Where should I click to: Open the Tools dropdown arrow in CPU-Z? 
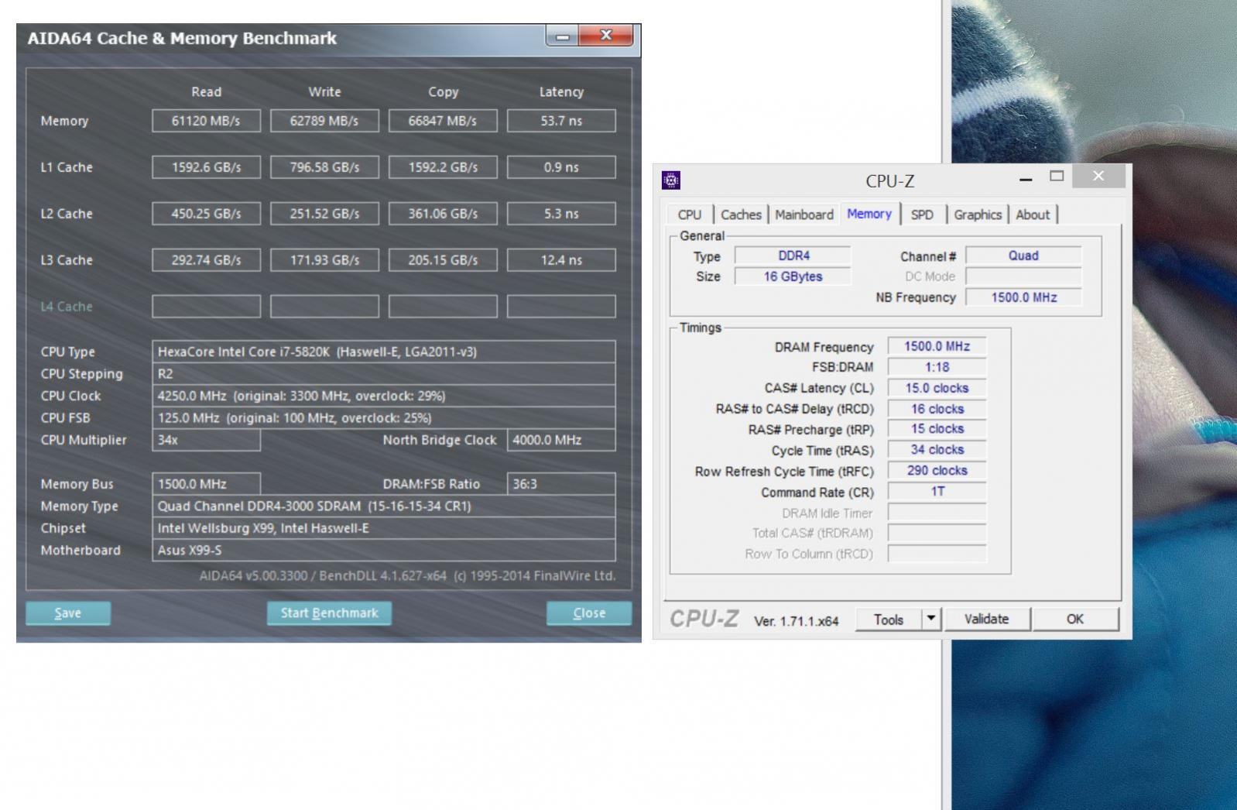931,619
